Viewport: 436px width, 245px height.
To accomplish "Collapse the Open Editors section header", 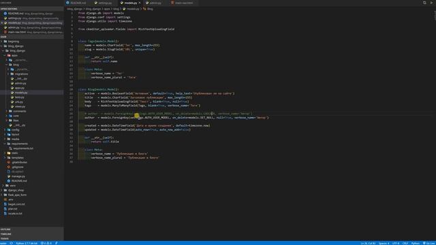I will [32, 9].
